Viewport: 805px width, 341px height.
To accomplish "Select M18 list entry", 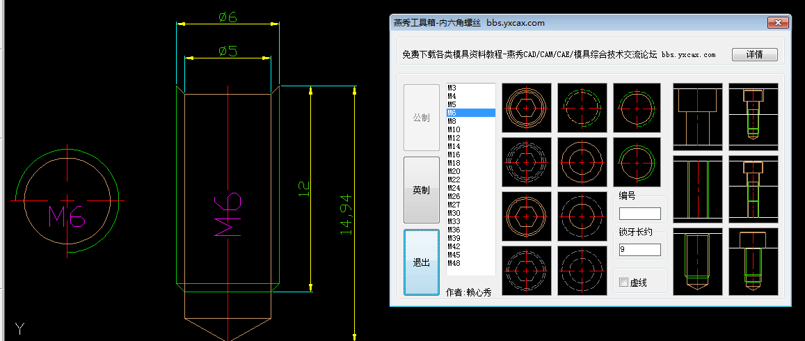I will pyautogui.click(x=471, y=163).
